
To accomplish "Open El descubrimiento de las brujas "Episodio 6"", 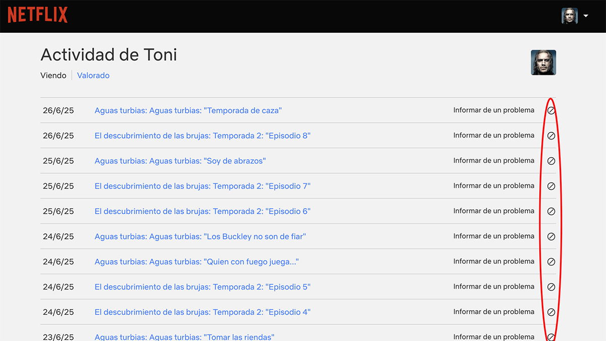I will pyautogui.click(x=203, y=211).
